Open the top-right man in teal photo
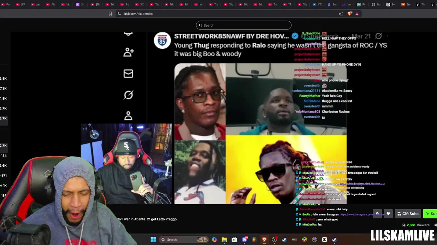Screen dimensions: 437x245 [286, 99]
